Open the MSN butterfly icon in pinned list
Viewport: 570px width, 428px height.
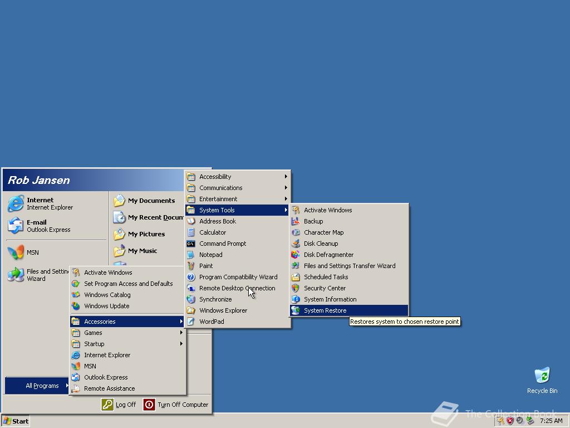click(16, 252)
